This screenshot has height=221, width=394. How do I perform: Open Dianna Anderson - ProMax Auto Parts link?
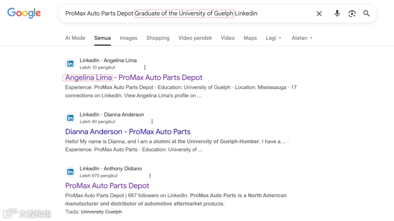pyautogui.click(x=128, y=132)
